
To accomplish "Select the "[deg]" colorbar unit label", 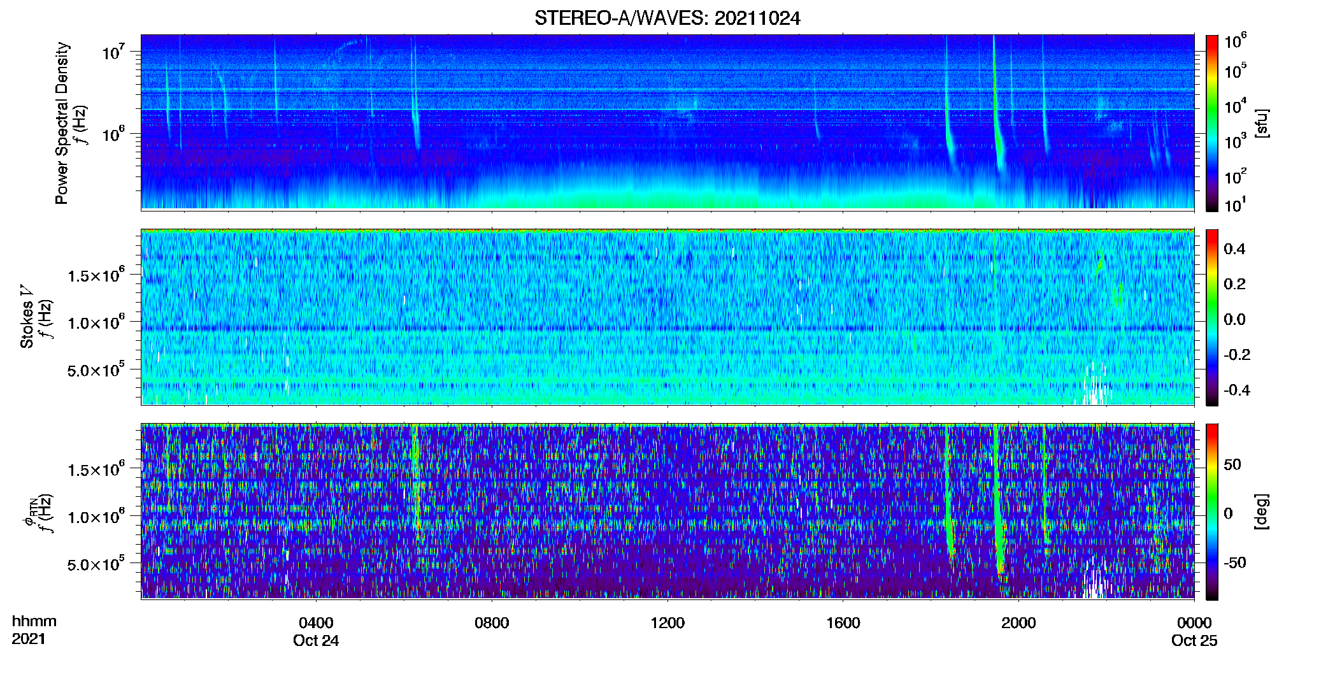I will click(1262, 512).
